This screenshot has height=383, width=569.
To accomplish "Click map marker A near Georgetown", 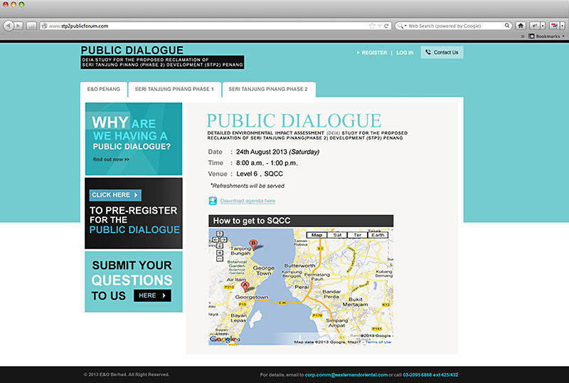I will tap(245, 287).
